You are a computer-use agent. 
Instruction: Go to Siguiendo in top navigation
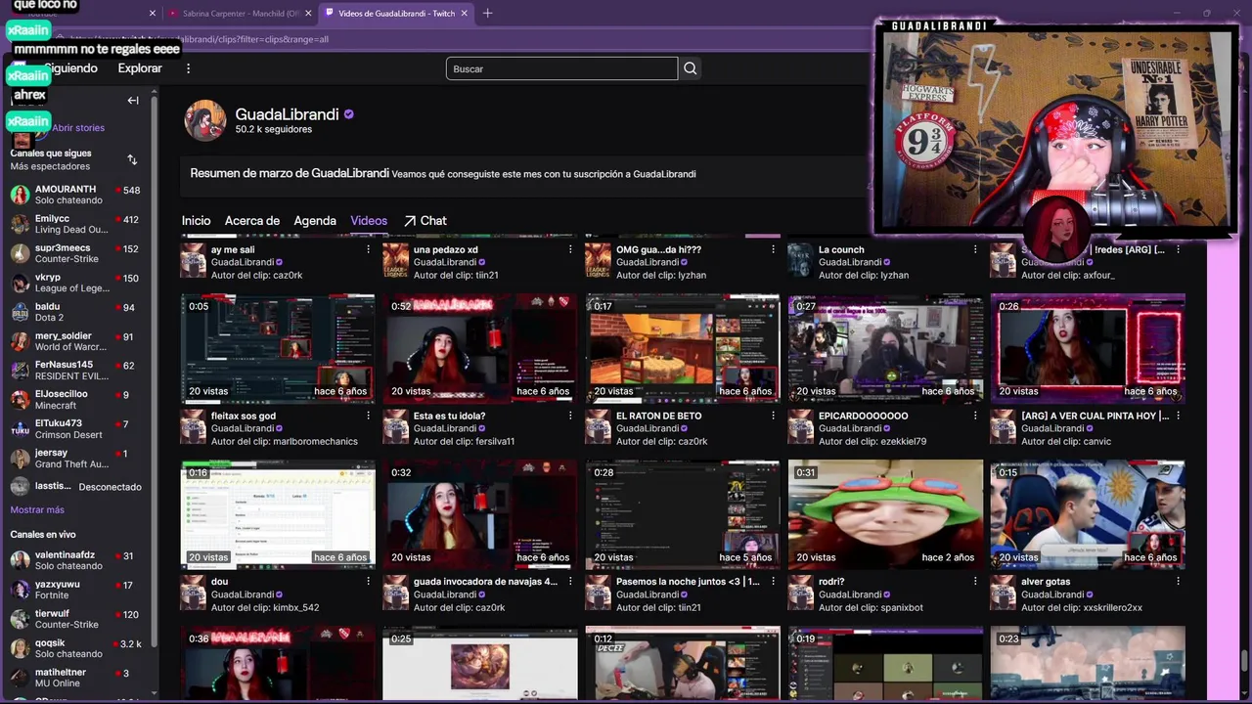[70, 68]
